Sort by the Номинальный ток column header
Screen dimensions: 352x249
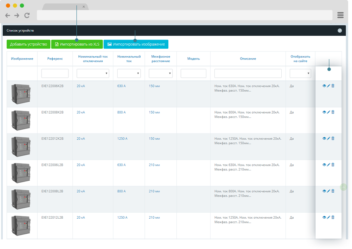pos(129,59)
